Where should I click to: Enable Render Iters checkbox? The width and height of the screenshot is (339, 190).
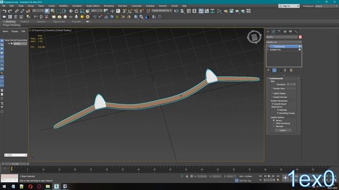pos(273,89)
